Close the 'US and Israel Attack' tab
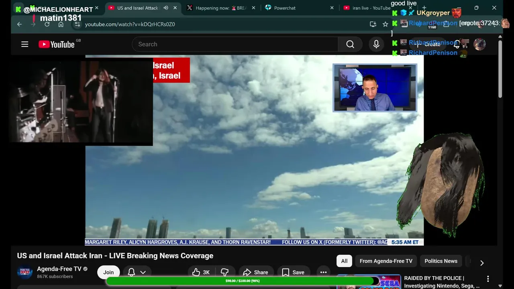The width and height of the screenshot is (514, 289). coord(175,8)
